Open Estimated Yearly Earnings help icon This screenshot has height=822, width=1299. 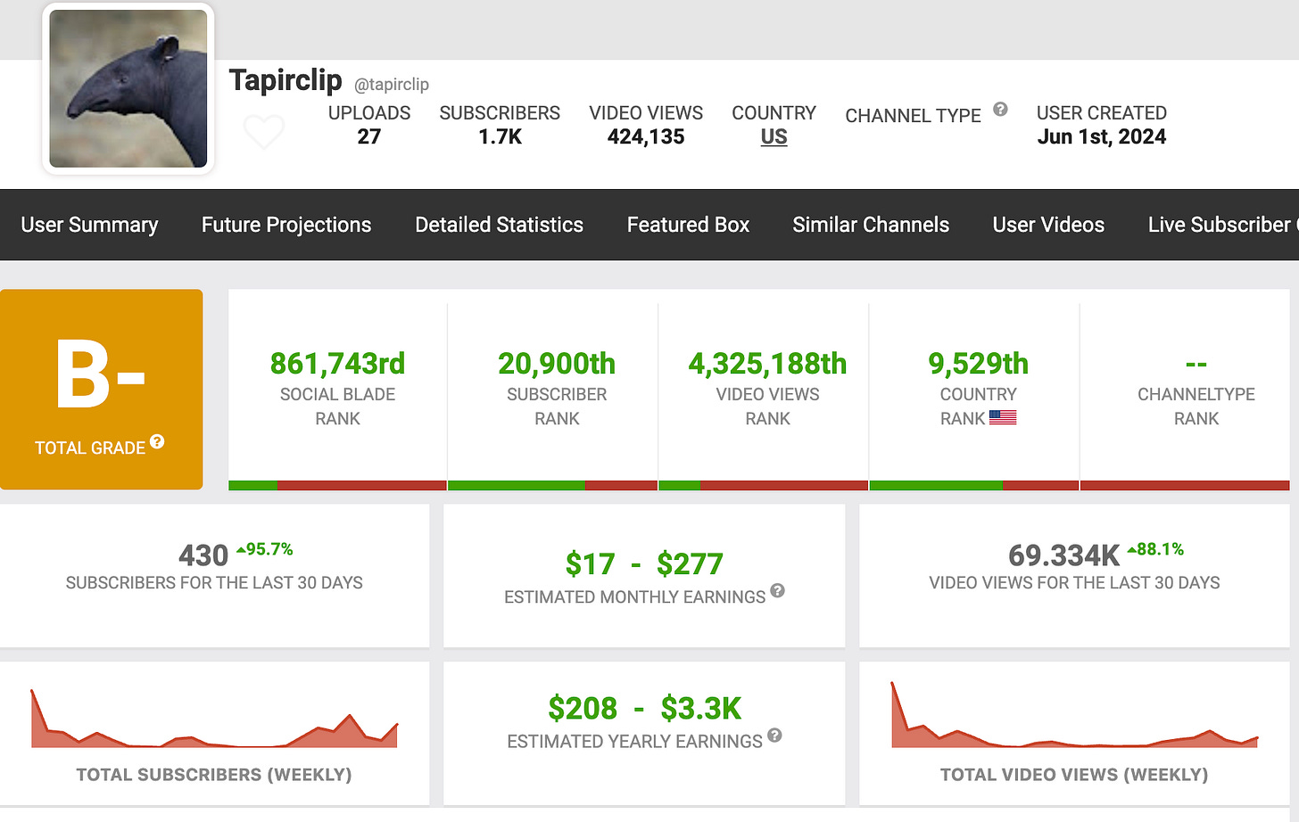(x=774, y=736)
